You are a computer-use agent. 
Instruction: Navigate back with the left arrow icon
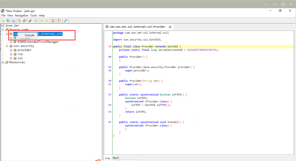42,20
